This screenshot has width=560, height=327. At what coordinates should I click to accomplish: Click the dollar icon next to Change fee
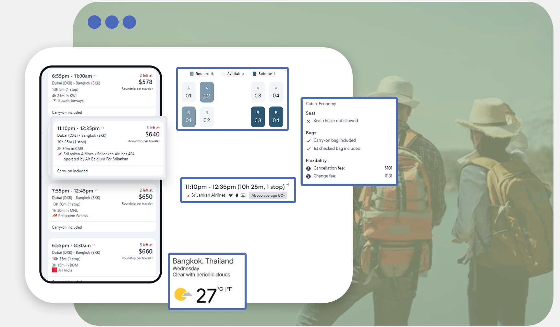308,176
